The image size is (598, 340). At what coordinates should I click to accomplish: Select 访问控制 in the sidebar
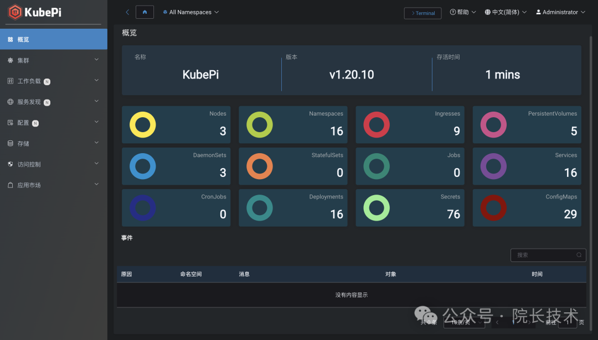53,164
